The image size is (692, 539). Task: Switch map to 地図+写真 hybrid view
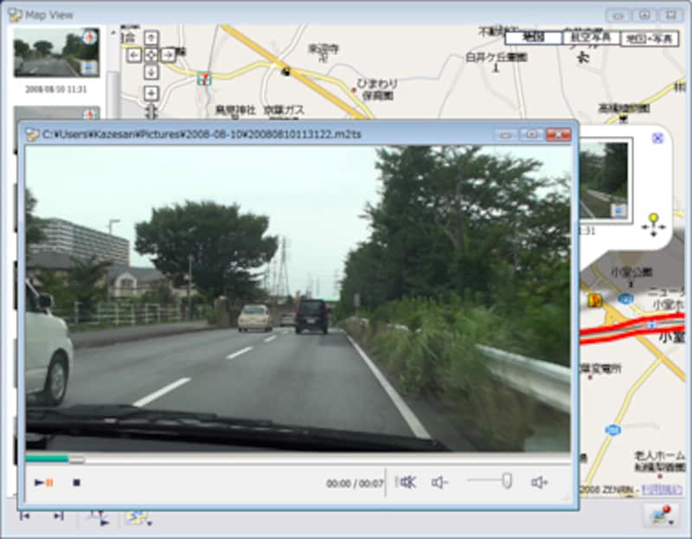tap(649, 38)
